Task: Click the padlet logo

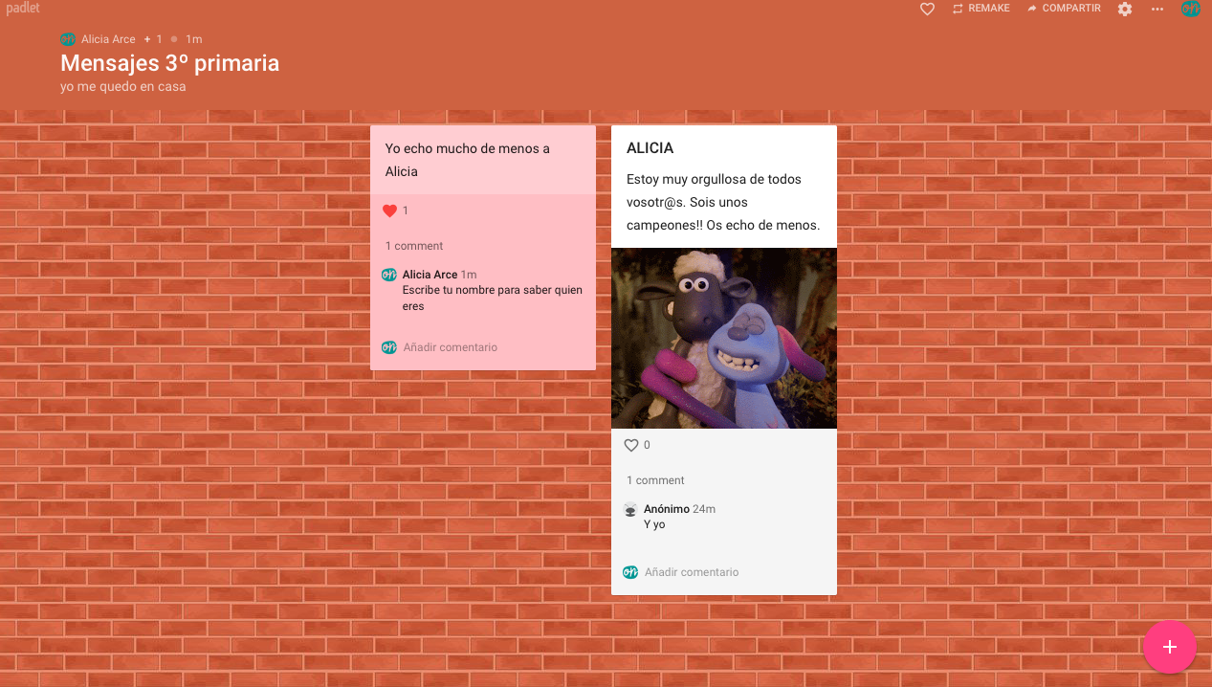Action: coord(23,8)
